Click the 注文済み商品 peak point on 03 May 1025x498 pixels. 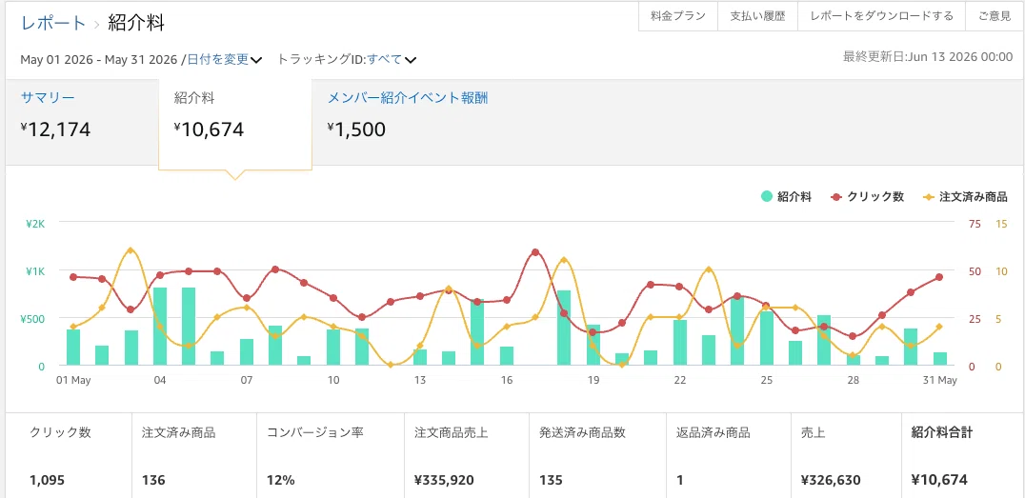[x=131, y=250]
